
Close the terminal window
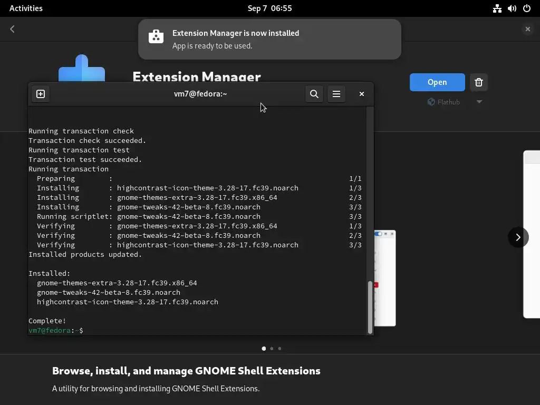[x=362, y=94]
